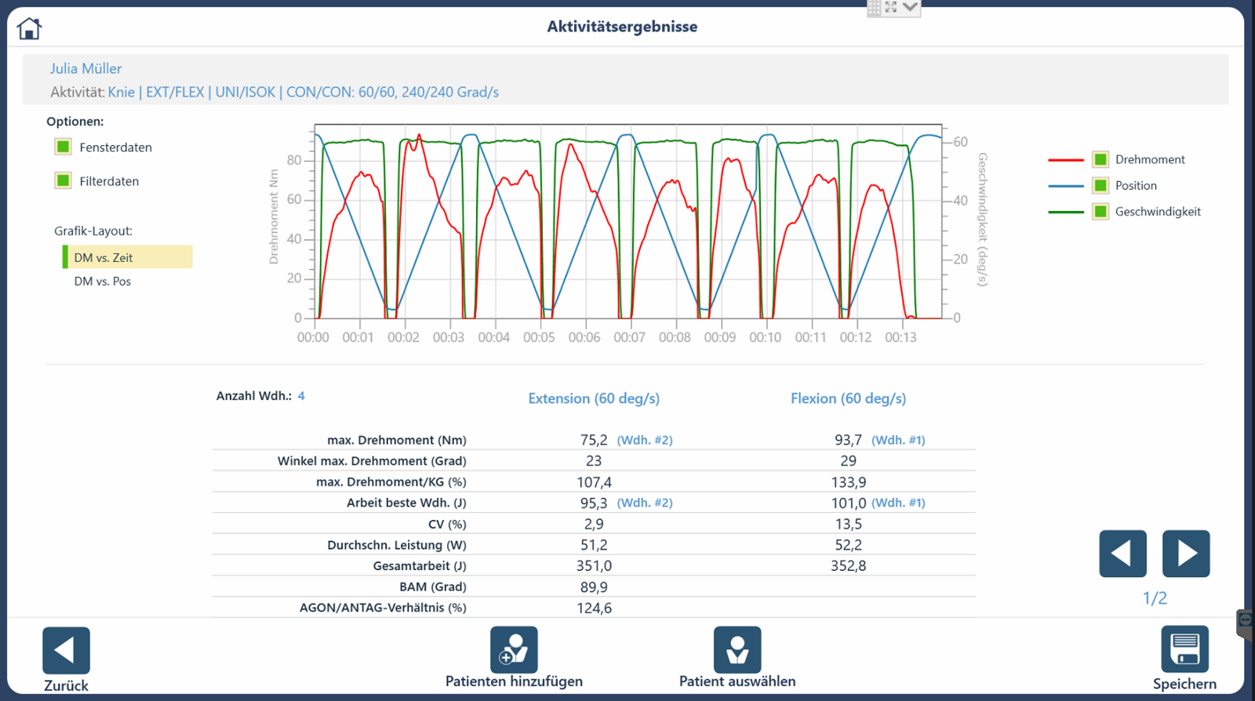
Task: Uncheck the Geschwindigkeit legend checkbox
Action: click(x=1100, y=212)
